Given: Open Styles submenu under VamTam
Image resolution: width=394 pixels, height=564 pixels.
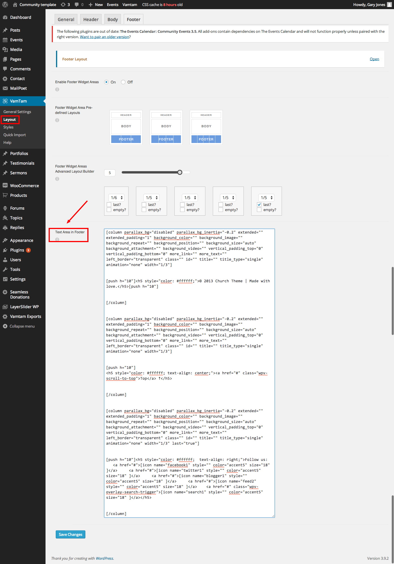Looking at the screenshot, I should [x=9, y=127].
